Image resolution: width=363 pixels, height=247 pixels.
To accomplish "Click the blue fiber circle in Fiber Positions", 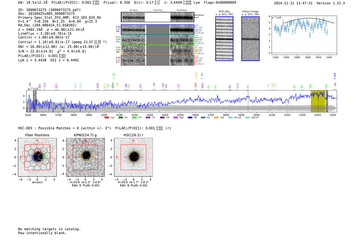I will click(35, 157).
